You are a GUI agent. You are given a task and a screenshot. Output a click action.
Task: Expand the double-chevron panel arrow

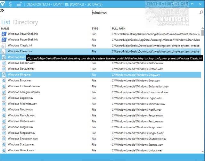pos(2,10)
